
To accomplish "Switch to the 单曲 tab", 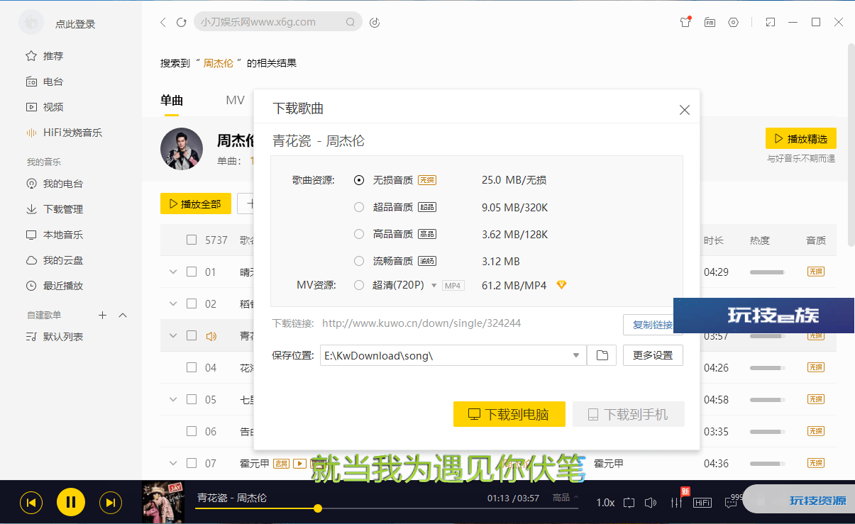I will [x=172, y=100].
